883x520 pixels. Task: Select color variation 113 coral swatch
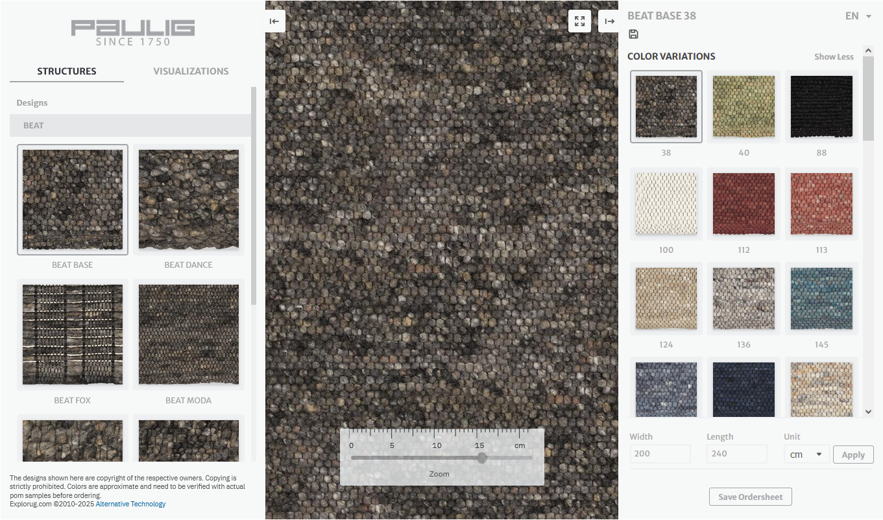(821, 204)
